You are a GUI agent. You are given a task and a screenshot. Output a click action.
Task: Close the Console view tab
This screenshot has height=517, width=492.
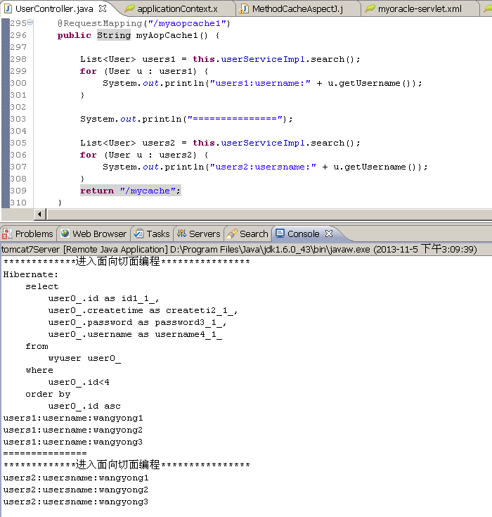328,234
